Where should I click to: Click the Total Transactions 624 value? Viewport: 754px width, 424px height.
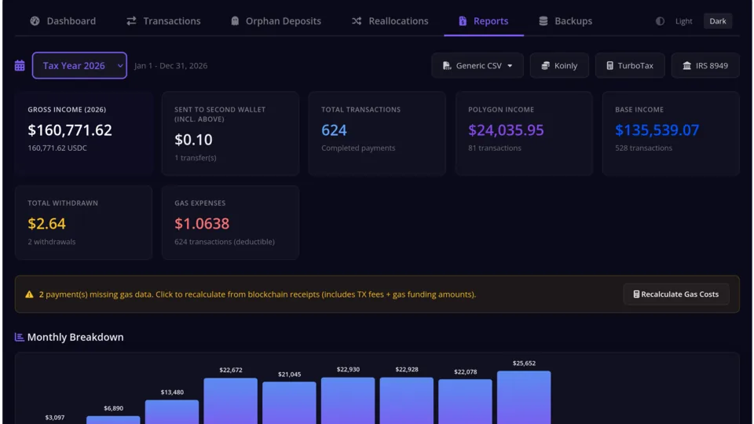tap(334, 130)
